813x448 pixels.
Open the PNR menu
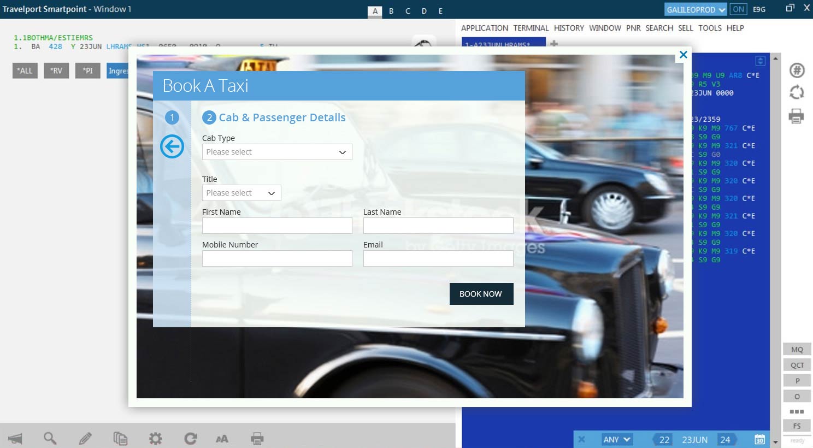633,28
